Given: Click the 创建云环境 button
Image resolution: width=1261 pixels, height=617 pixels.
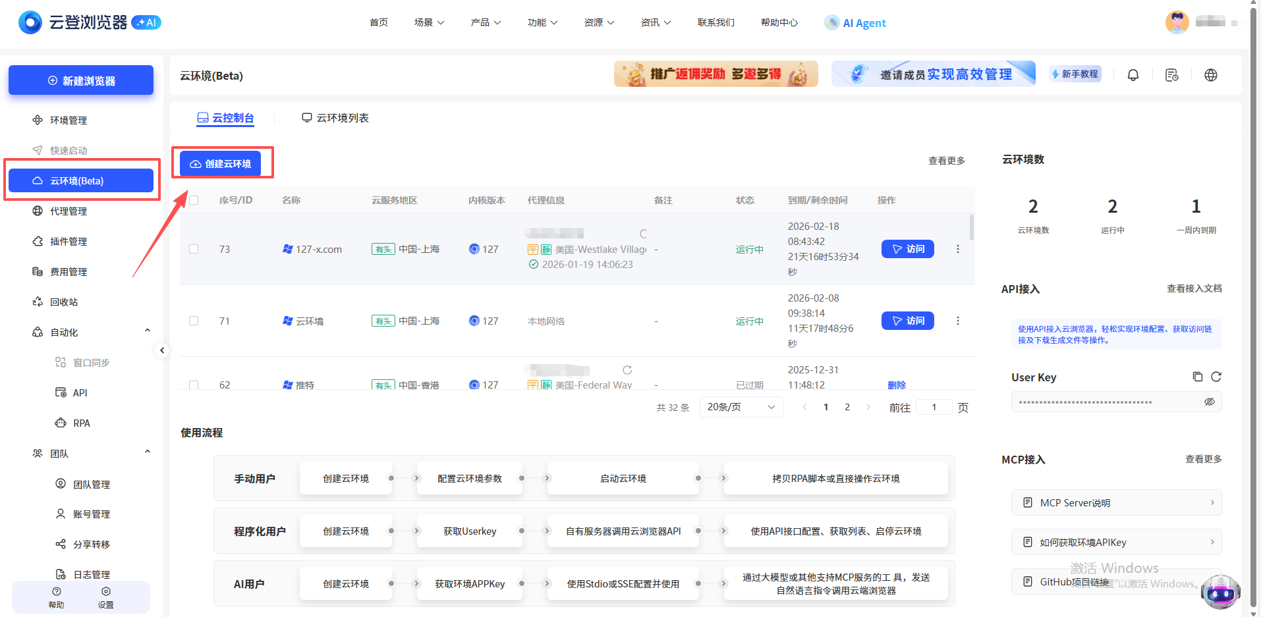Looking at the screenshot, I should [x=221, y=163].
